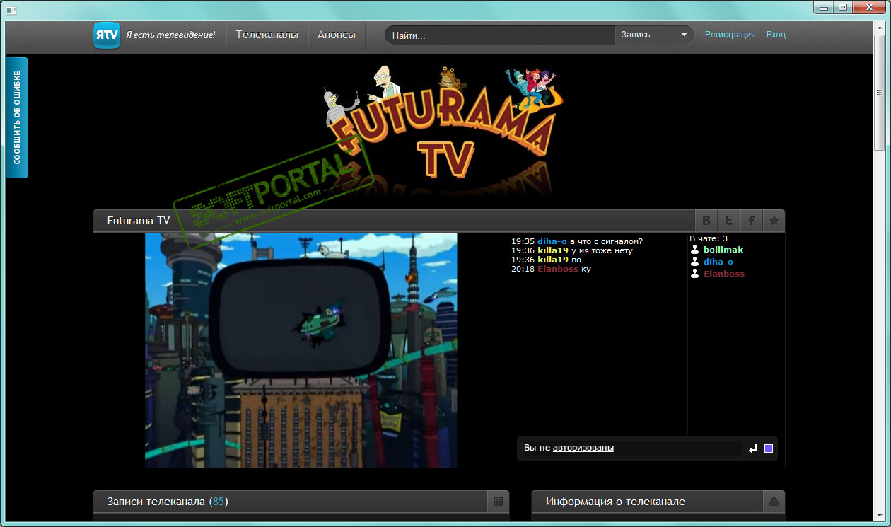This screenshot has width=891, height=527.
Task: Click the Futurama TV panel title
Action: click(139, 221)
